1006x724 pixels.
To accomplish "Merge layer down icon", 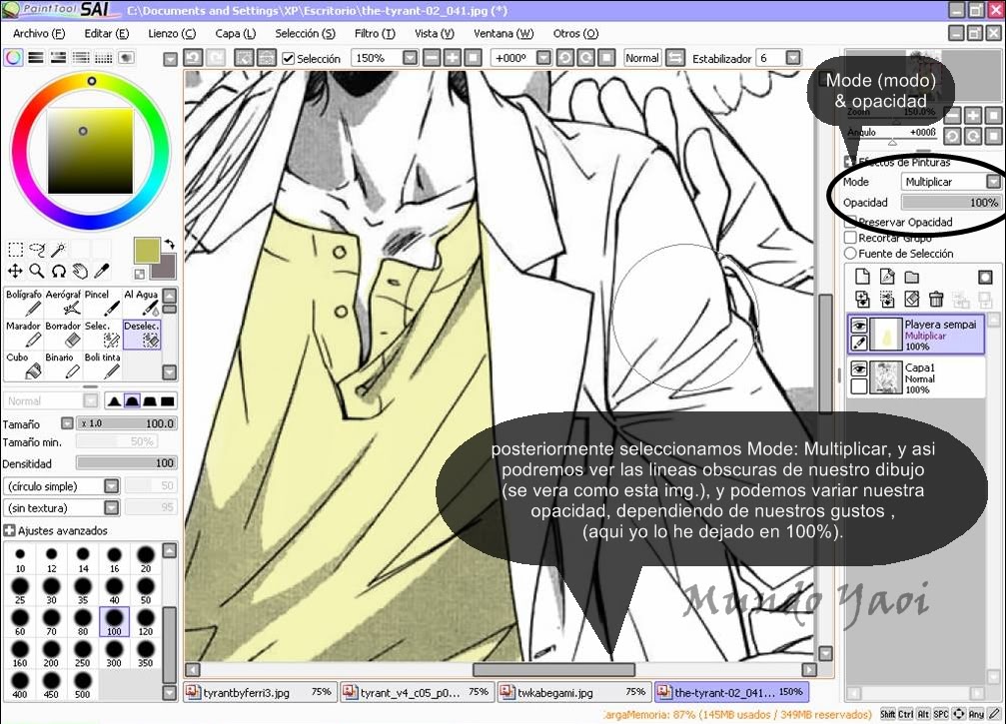I will pos(887,299).
